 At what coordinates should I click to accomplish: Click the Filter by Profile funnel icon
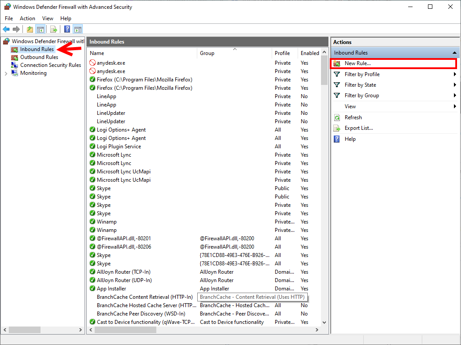(x=337, y=74)
